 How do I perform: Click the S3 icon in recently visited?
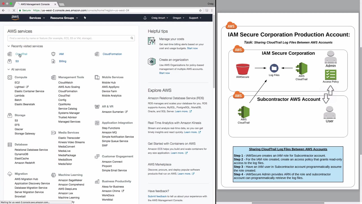(x=10, y=61)
